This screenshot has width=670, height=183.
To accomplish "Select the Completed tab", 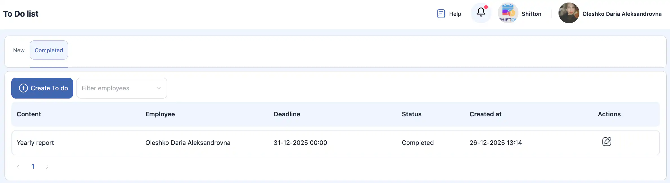I will 49,50.
